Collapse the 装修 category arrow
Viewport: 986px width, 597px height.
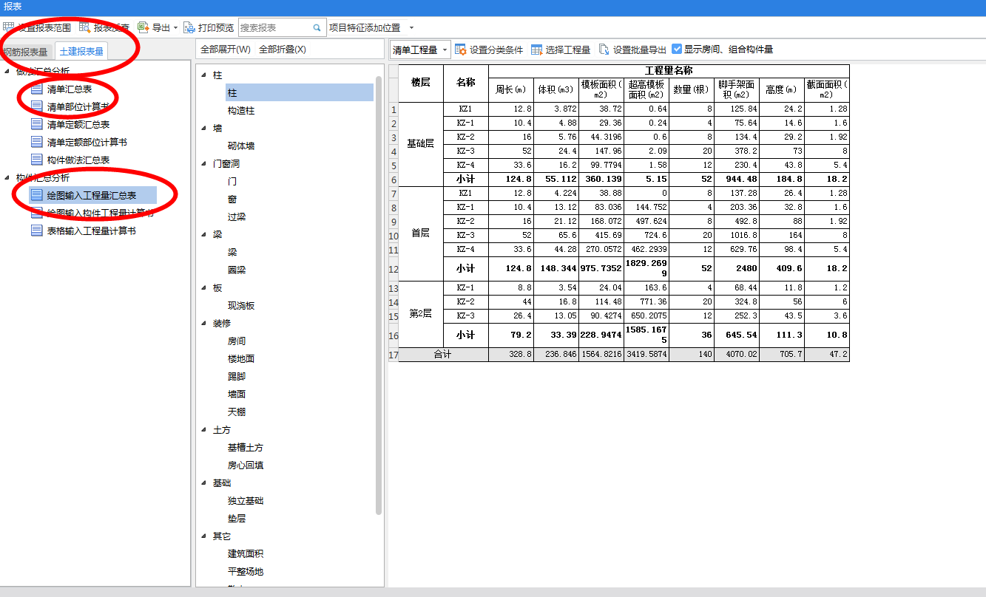[204, 323]
